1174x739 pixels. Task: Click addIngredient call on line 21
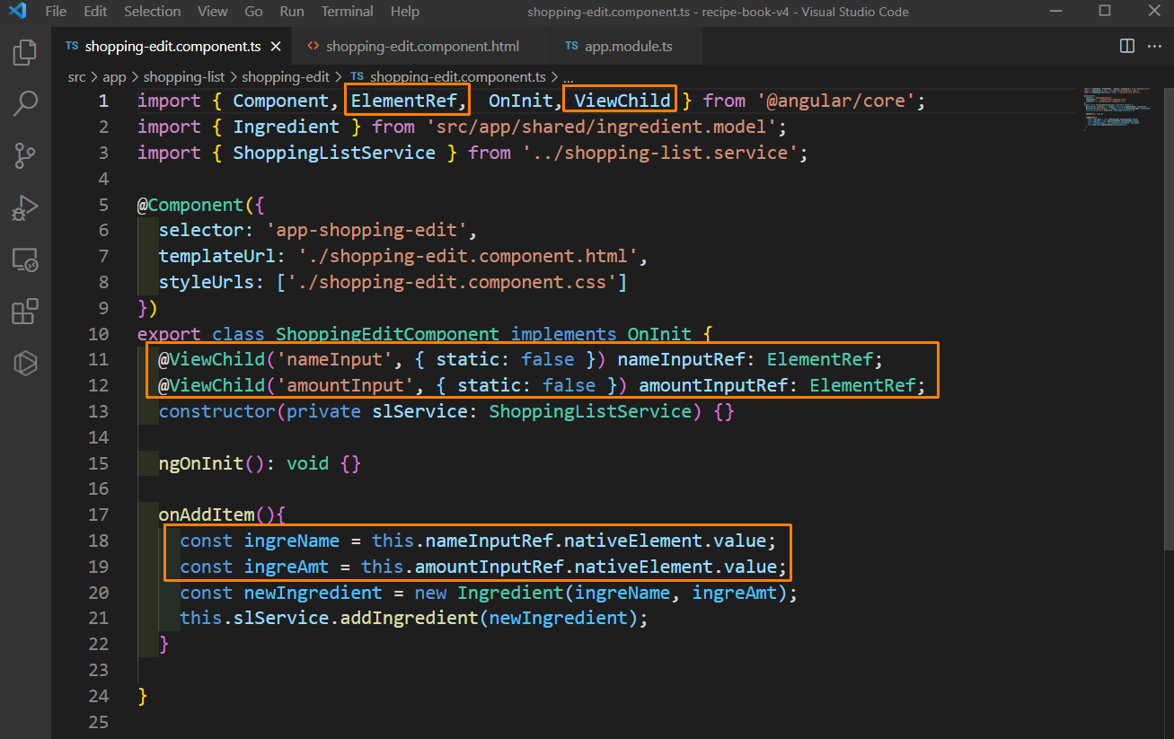(x=409, y=619)
